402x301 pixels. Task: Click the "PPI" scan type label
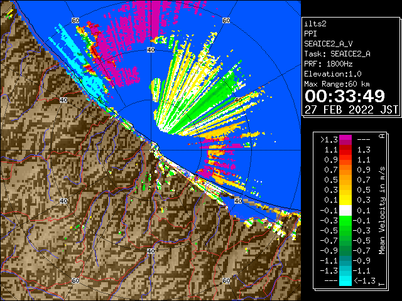click(310, 34)
